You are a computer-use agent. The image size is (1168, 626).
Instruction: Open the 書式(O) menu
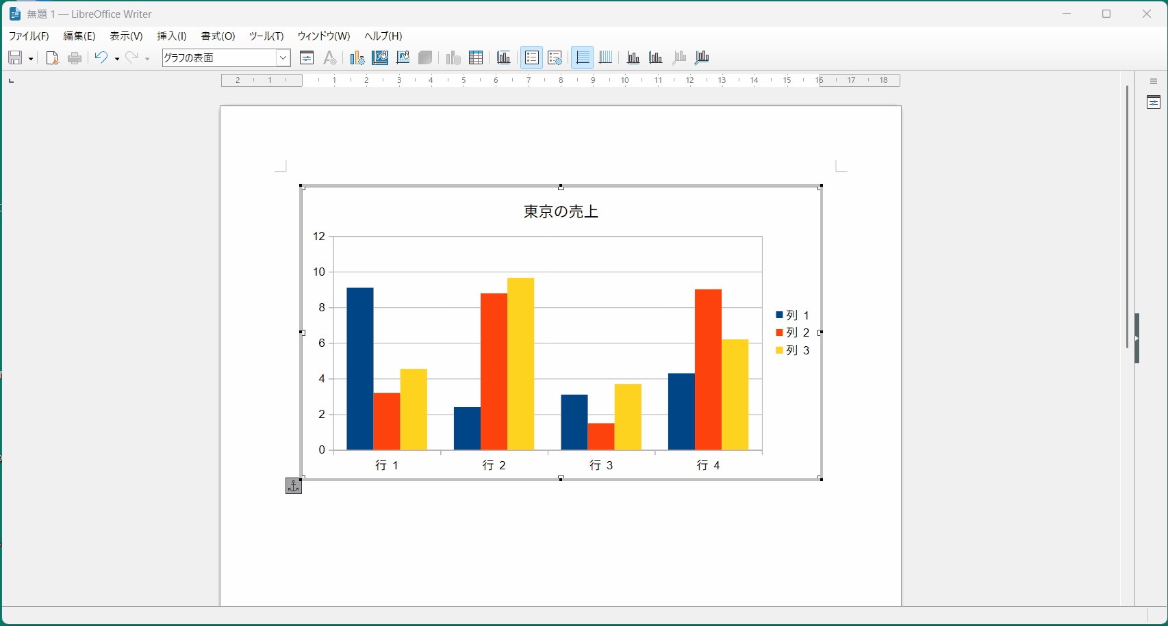coord(218,36)
